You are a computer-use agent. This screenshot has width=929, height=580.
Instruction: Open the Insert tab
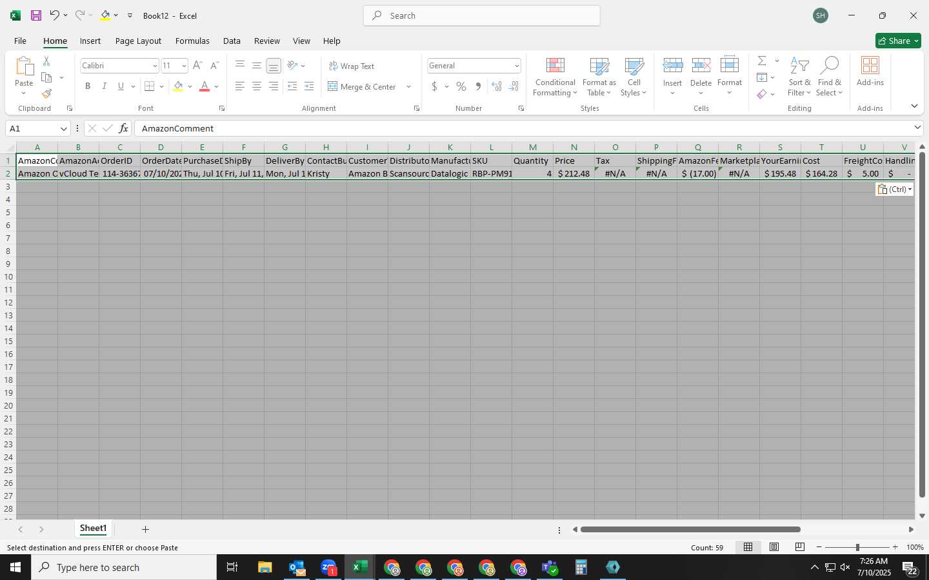click(x=90, y=41)
